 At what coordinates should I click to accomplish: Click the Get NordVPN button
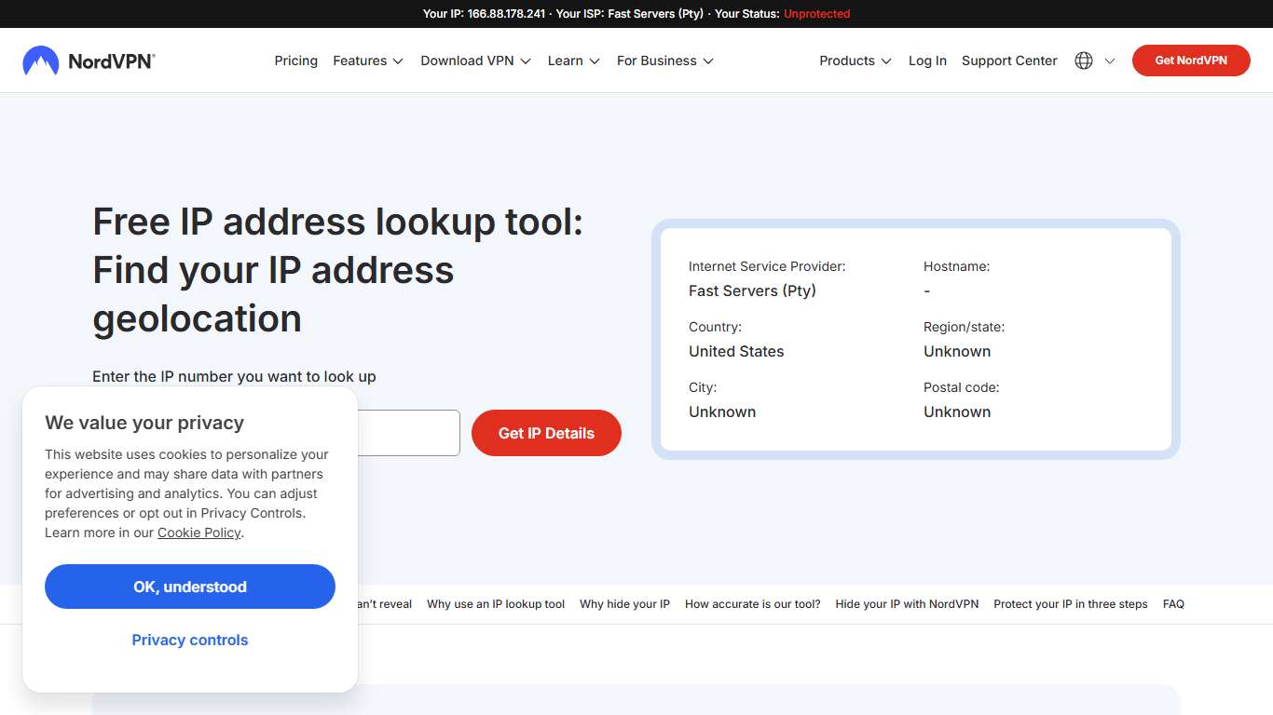(1191, 60)
